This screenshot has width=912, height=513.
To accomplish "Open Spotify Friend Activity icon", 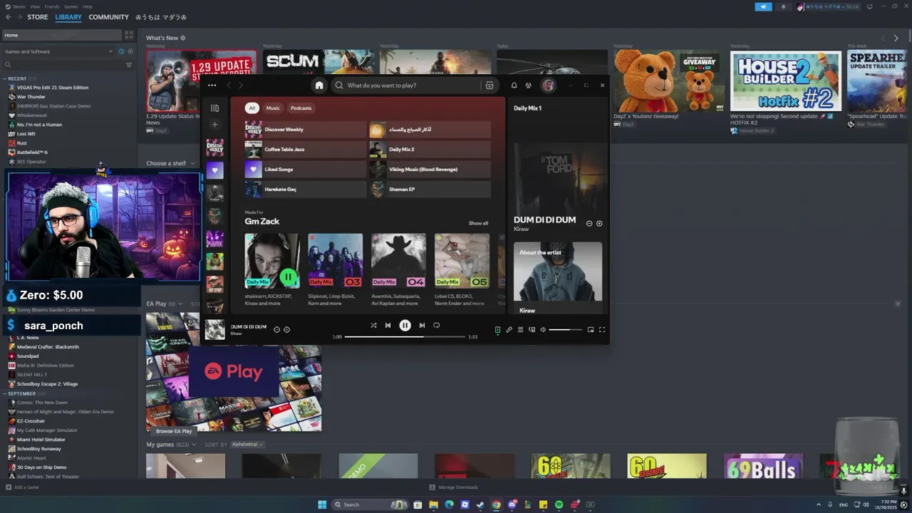I will pos(528,85).
